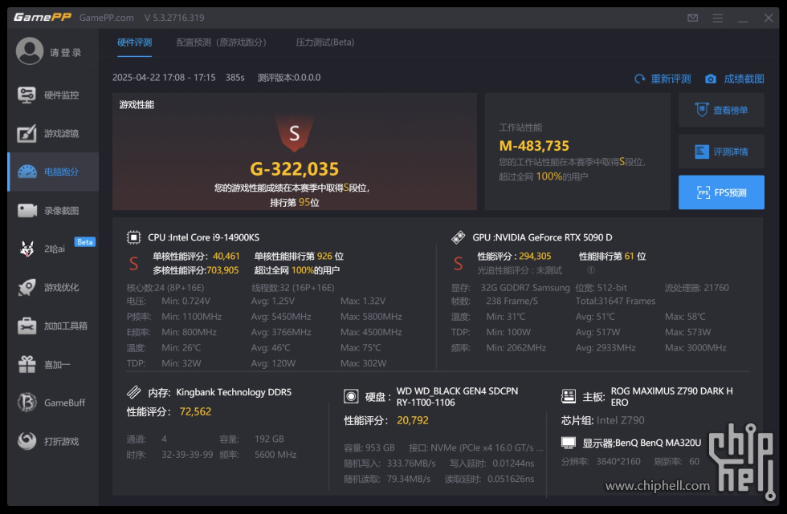Screen dimensions: 787x514
Task: Click the info circle under GPU ranking
Action: tap(591, 270)
